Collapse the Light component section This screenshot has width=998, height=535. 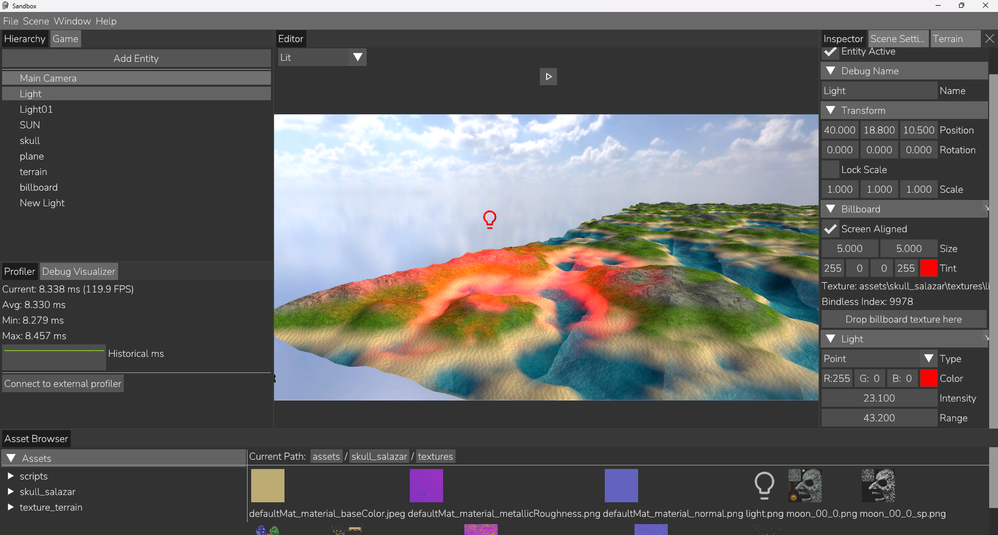tap(831, 339)
